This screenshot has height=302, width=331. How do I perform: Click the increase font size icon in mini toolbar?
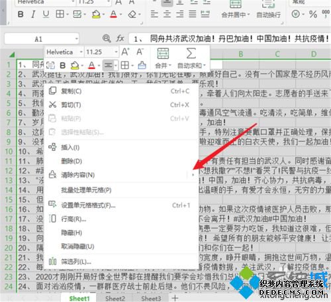126,52
